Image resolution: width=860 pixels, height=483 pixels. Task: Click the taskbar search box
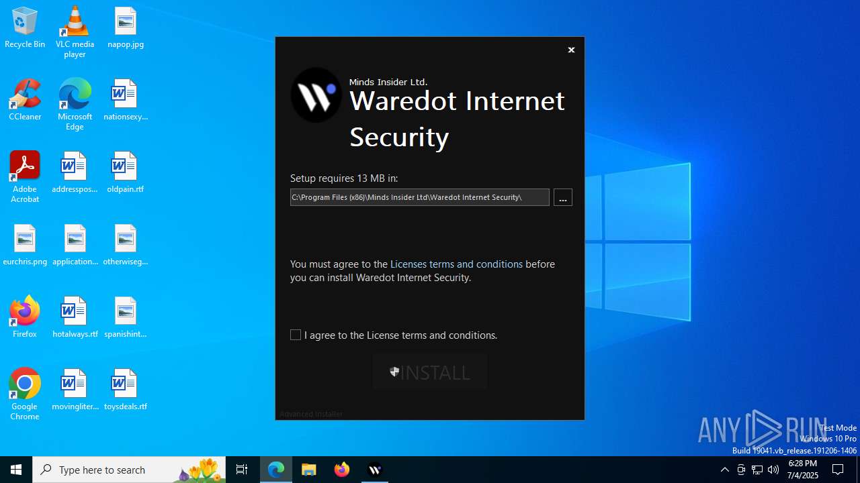tap(129, 470)
